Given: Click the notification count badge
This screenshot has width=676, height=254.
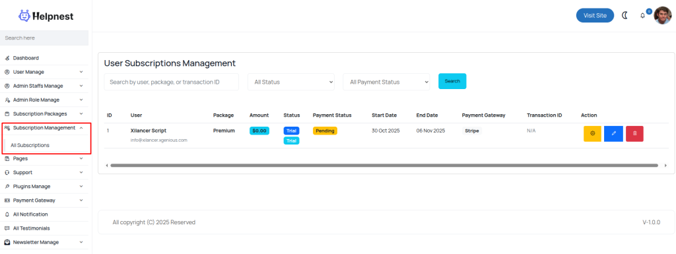Looking at the screenshot, I should 650,12.
